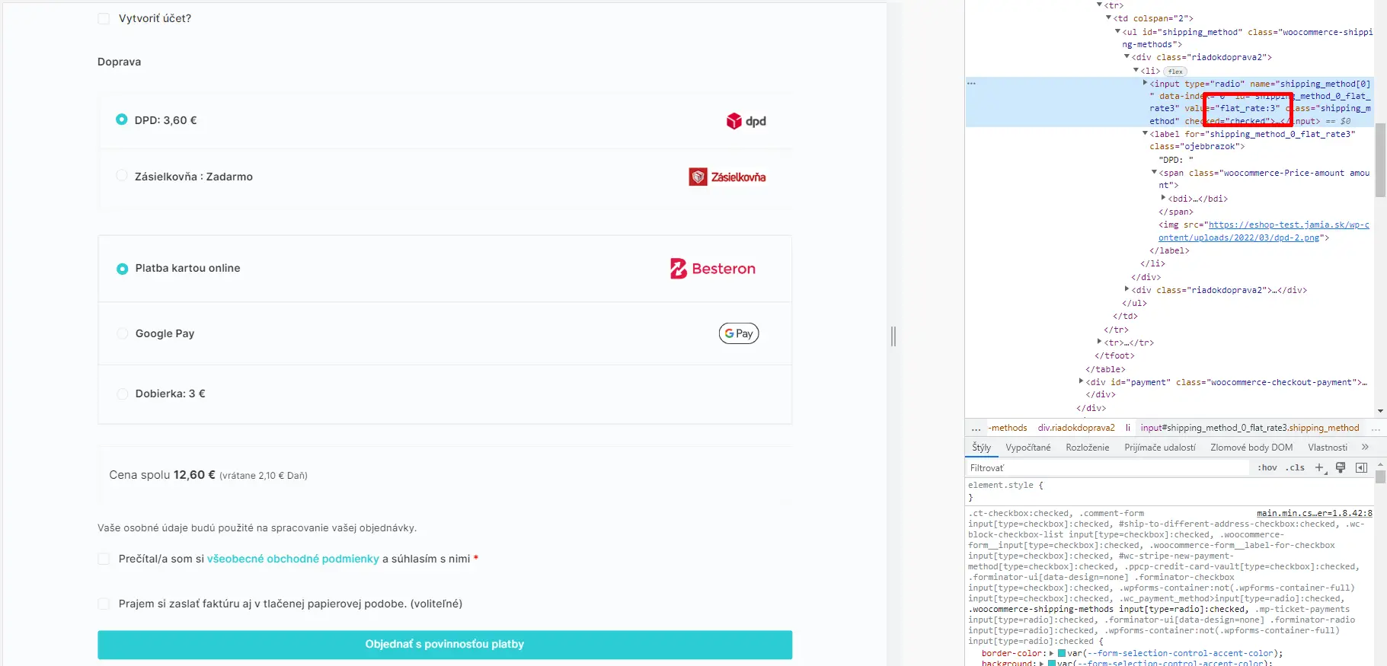Click Styles pane scrollbar up arrow

(1380, 464)
